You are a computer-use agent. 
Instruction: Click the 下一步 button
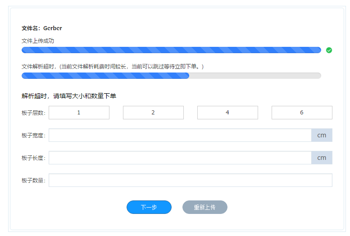tap(149, 207)
